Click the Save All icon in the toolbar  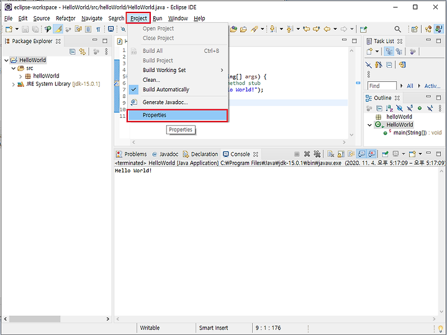coord(35,29)
